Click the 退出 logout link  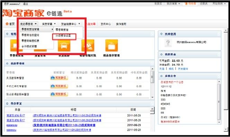pyautogui.click(x=26, y=4)
